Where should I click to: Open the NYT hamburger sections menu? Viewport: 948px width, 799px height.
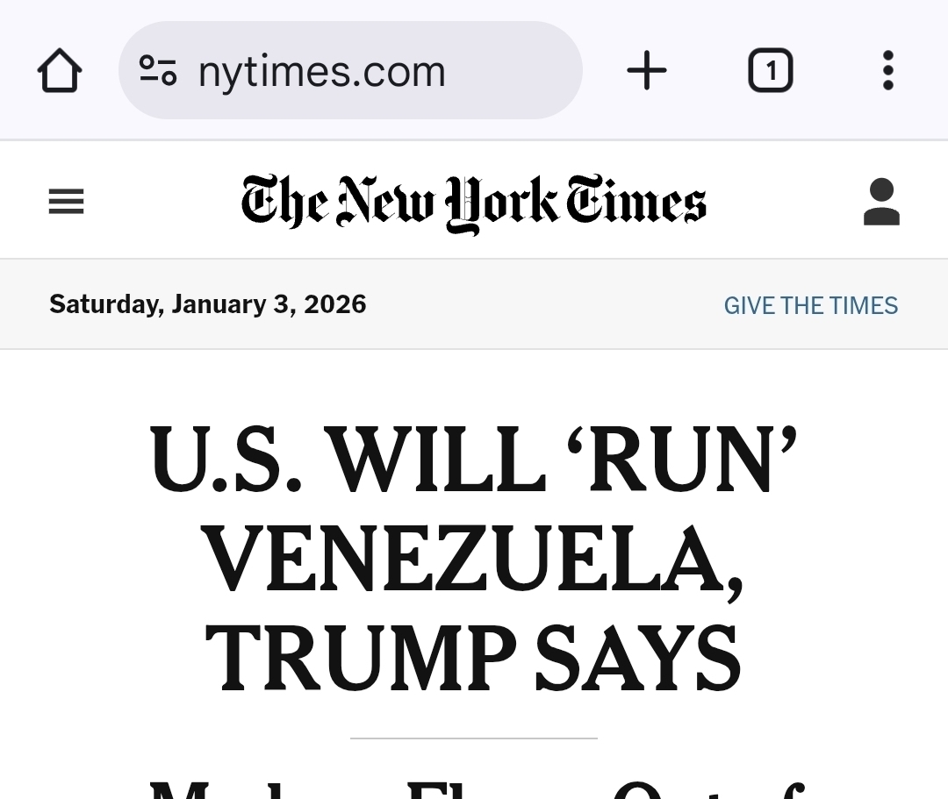click(67, 202)
